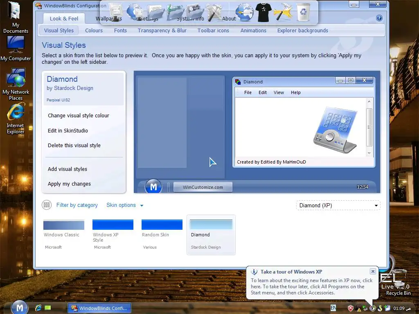This screenshot has height=314, width=419.
Task: Select the Random Skin thumbnail
Action: [x=162, y=234]
